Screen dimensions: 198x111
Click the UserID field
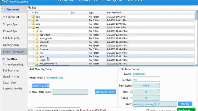tap(146, 92)
